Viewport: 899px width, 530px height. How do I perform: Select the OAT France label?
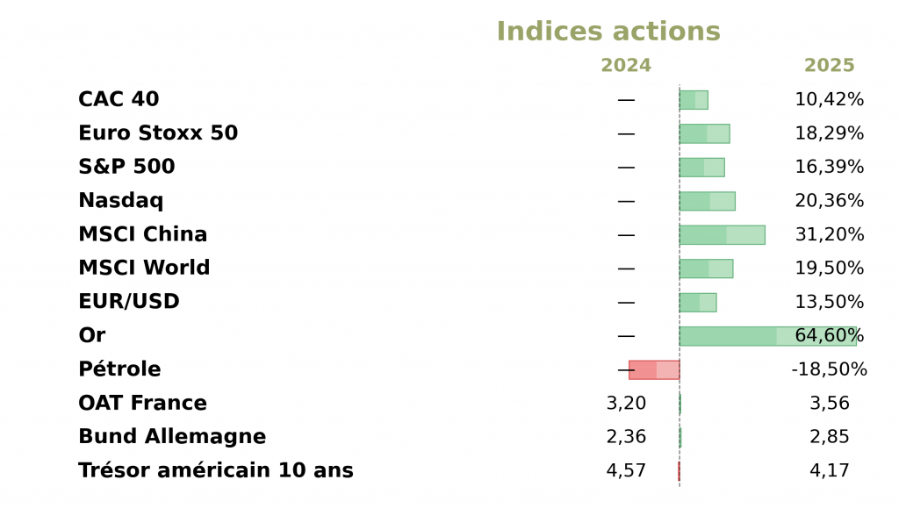pos(142,404)
